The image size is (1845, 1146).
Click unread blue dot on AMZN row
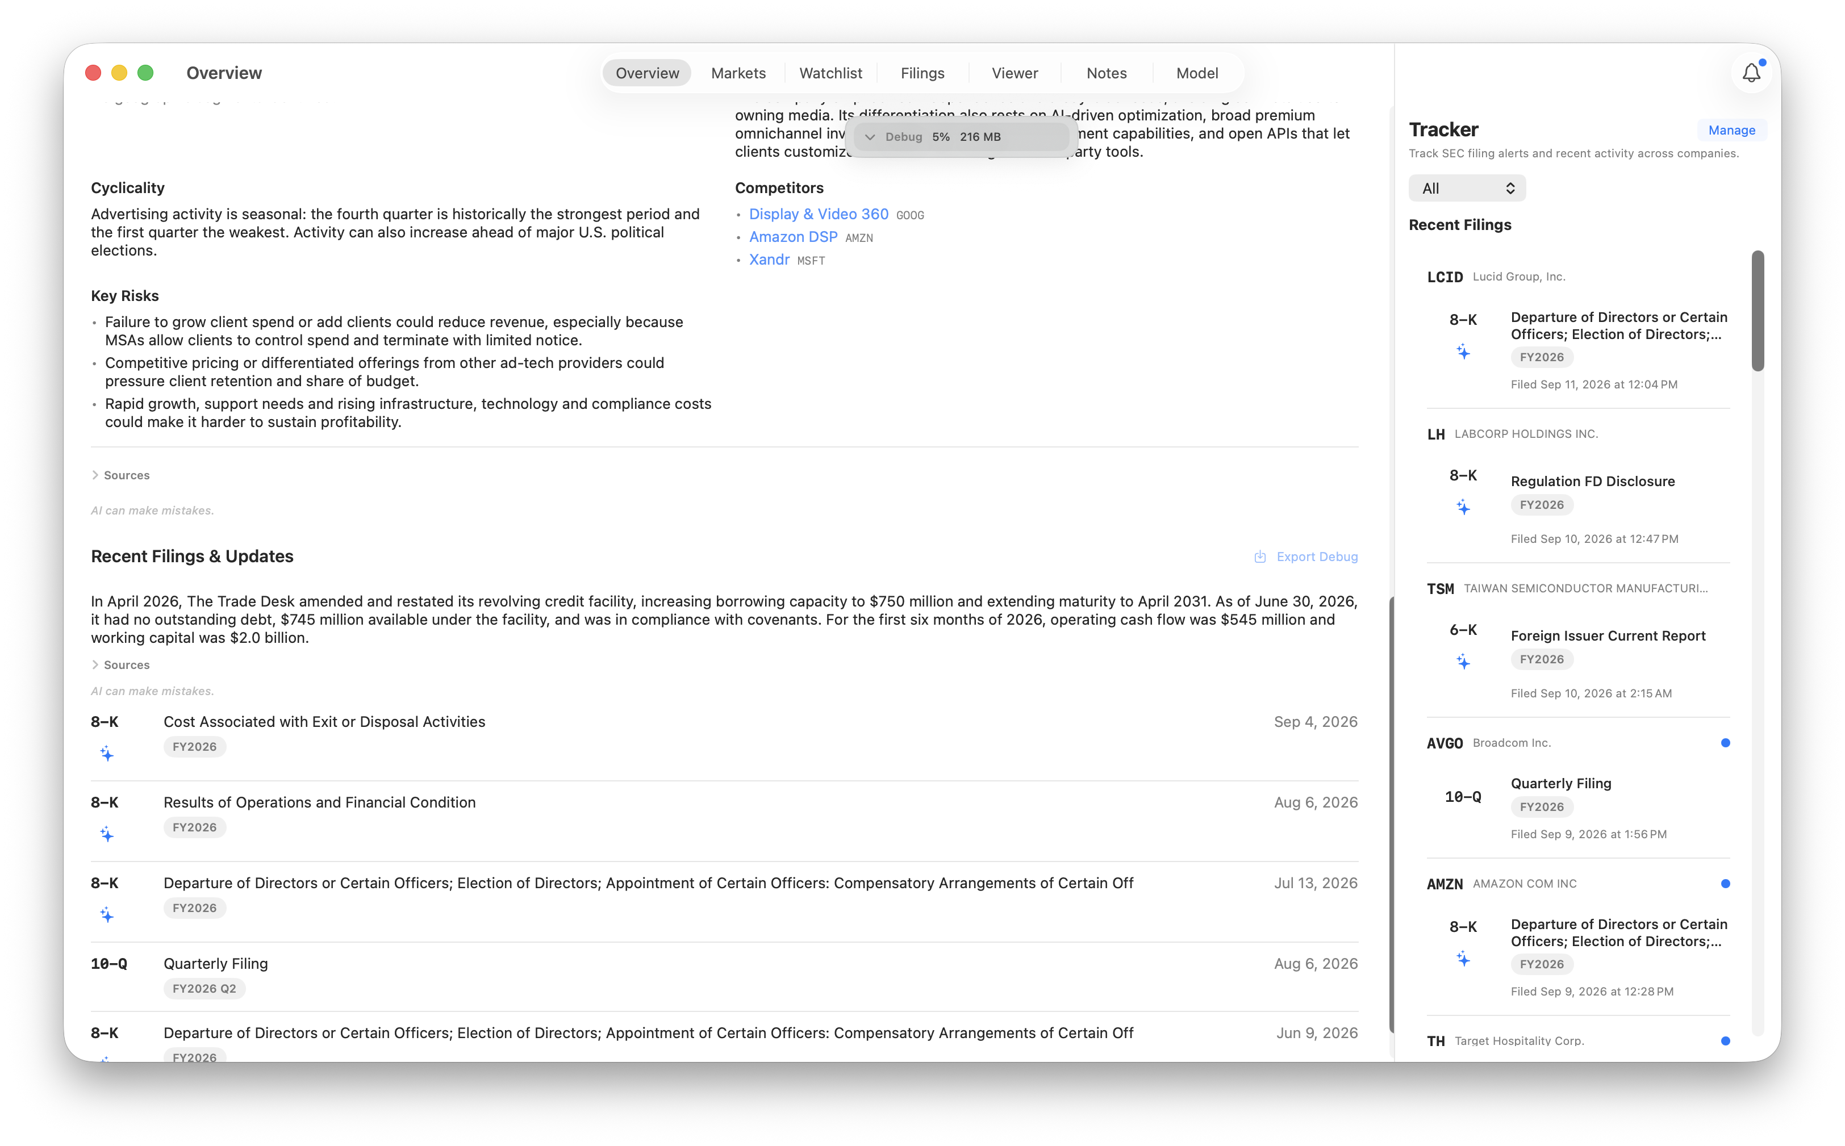(1725, 884)
